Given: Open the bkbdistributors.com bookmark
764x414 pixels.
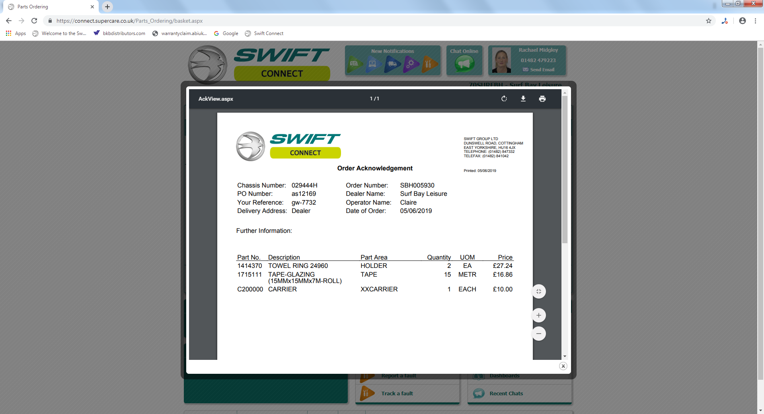Looking at the screenshot, I should coord(119,33).
